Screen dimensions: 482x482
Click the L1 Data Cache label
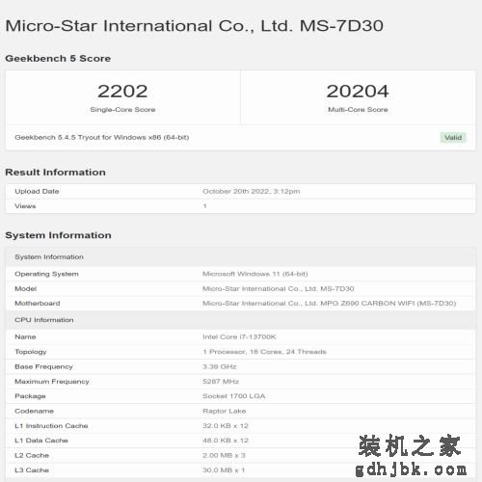coord(41,441)
